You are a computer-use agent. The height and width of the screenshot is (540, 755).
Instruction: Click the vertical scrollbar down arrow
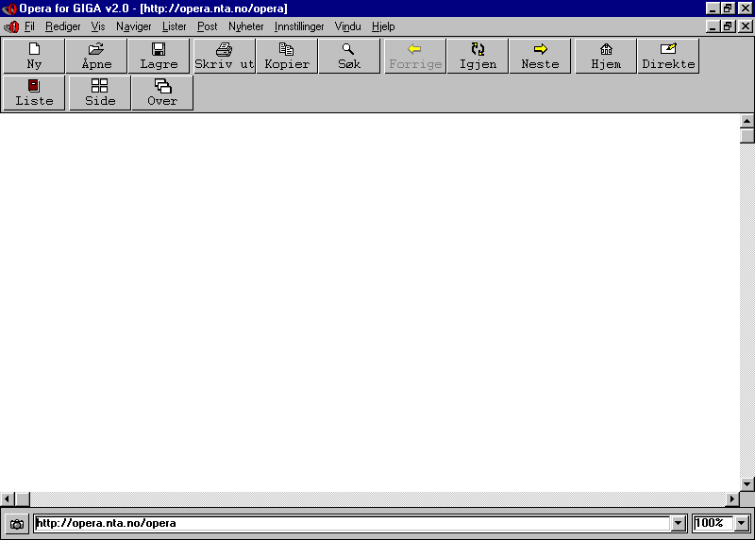tap(747, 484)
